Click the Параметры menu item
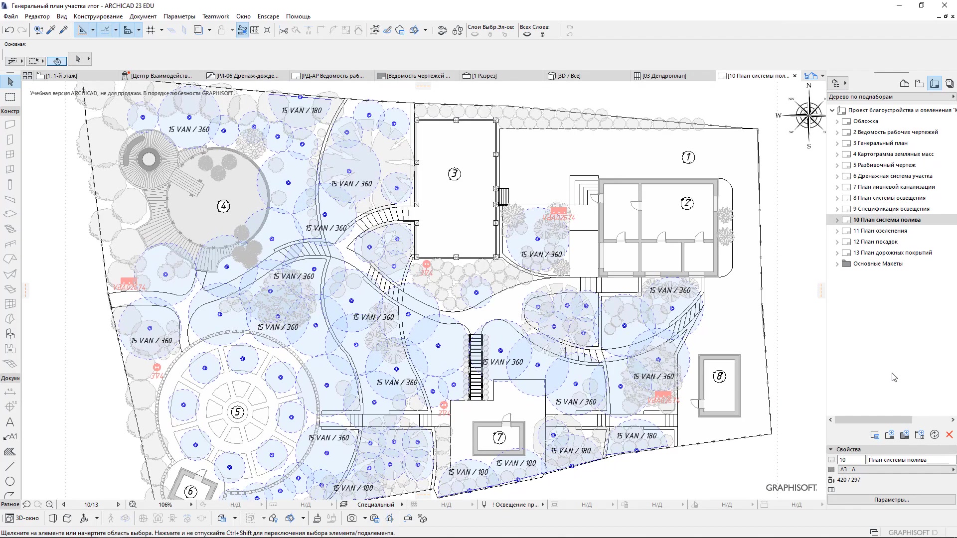957x538 pixels. (x=179, y=16)
